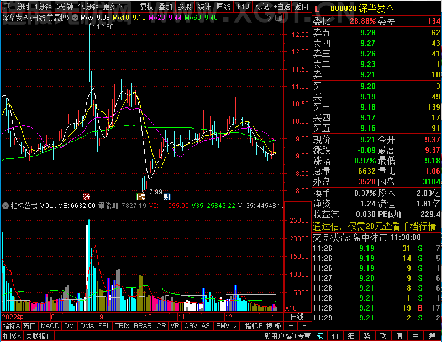Screen dimensions: 442x342
Task: Click the split-window icon beside the diamond
Action: (x=278, y=18)
